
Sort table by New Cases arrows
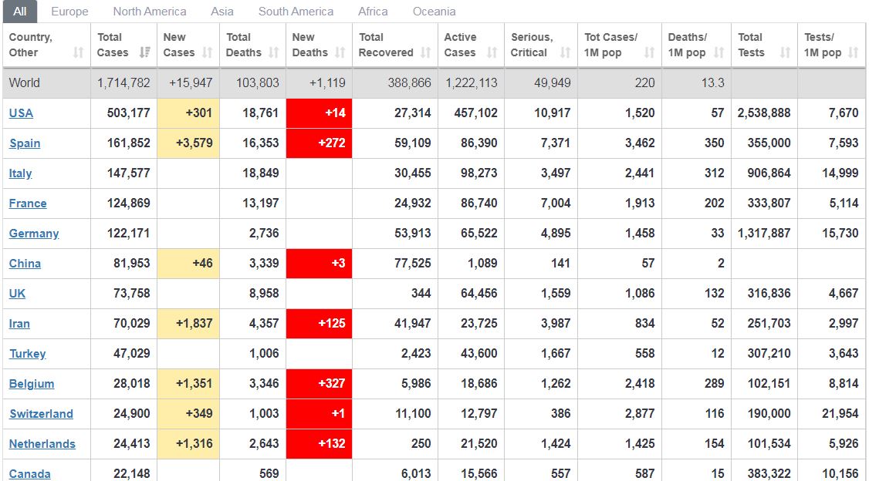click(x=208, y=52)
